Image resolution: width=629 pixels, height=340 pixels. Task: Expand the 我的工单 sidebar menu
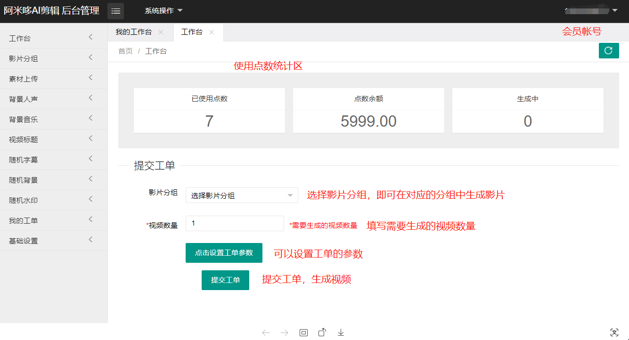[54, 220]
